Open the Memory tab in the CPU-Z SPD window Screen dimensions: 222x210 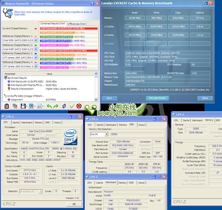coord(123,125)
